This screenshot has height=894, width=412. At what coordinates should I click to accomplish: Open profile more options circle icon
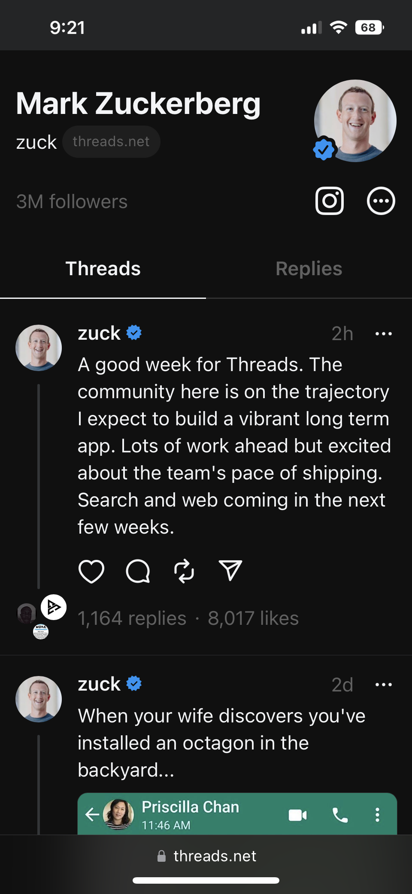pyautogui.click(x=381, y=201)
